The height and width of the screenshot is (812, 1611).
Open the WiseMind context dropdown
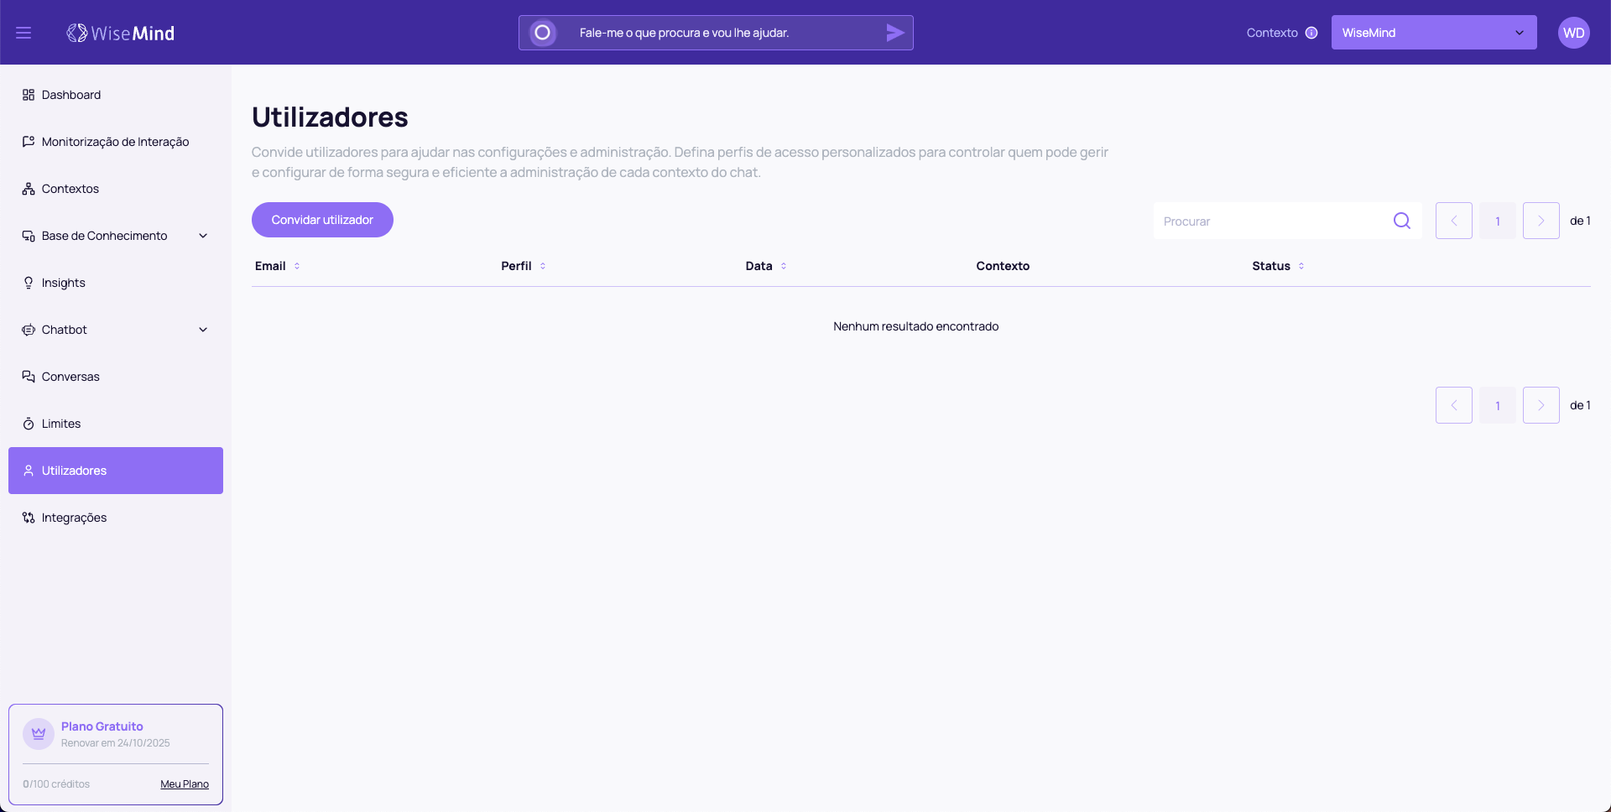coord(1433,33)
